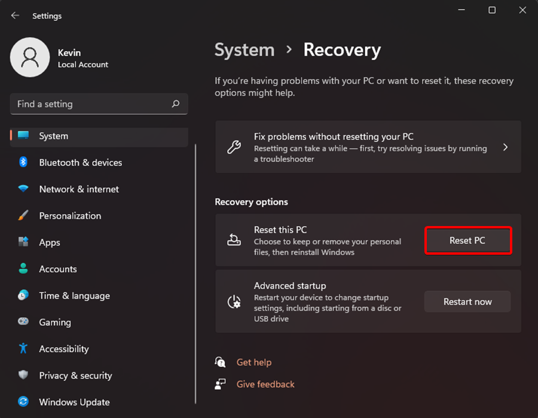
Task: Click the Privacy & security shield icon
Action: pyautogui.click(x=23, y=376)
